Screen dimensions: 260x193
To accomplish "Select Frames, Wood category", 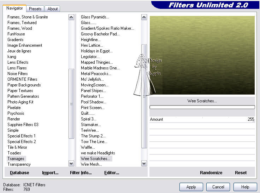I will (20, 28).
